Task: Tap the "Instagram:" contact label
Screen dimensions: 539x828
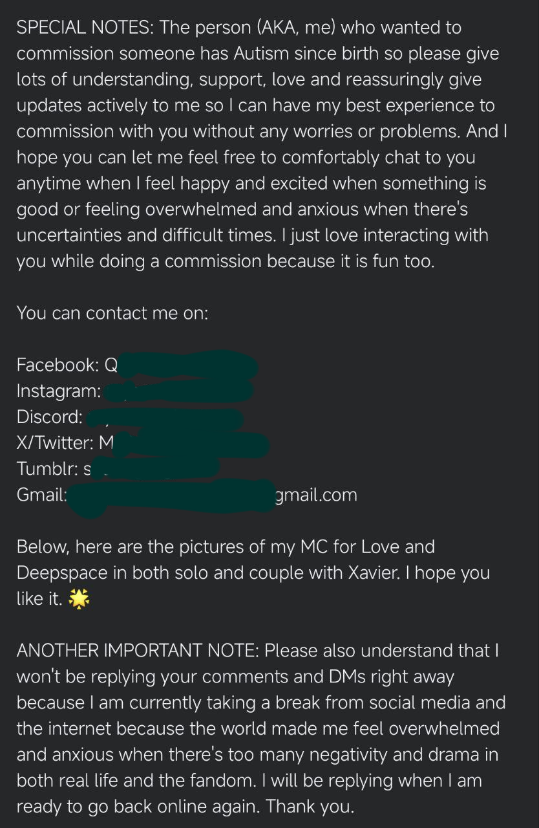Action: tap(59, 391)
